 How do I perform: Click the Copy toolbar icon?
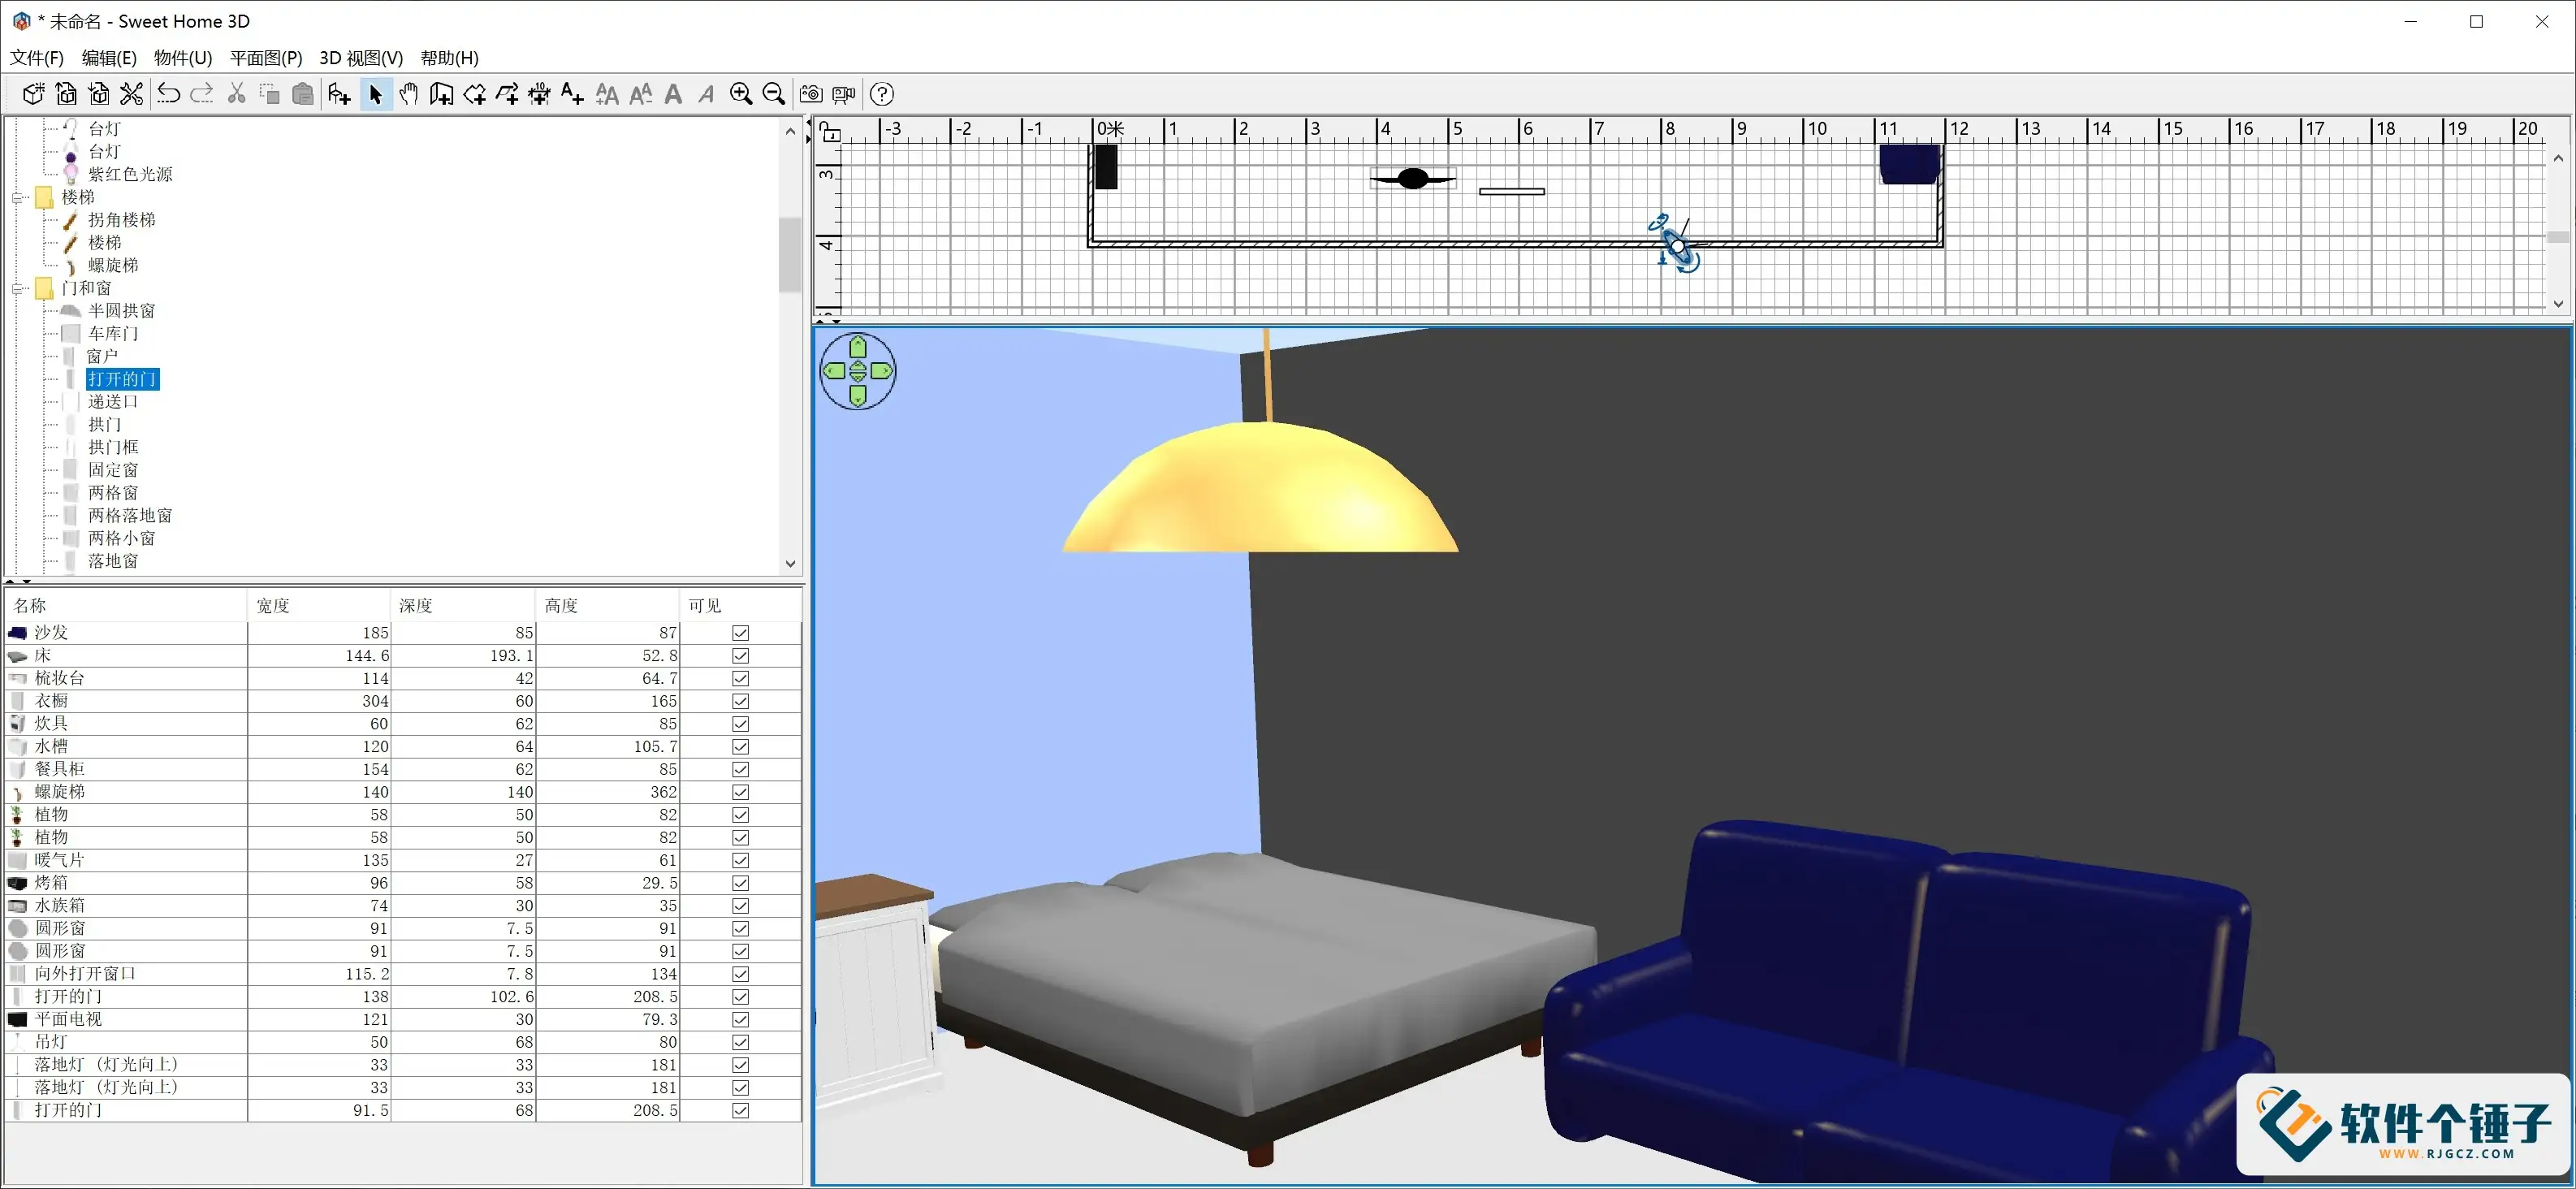pyautogui.click(x=270, y=94)
